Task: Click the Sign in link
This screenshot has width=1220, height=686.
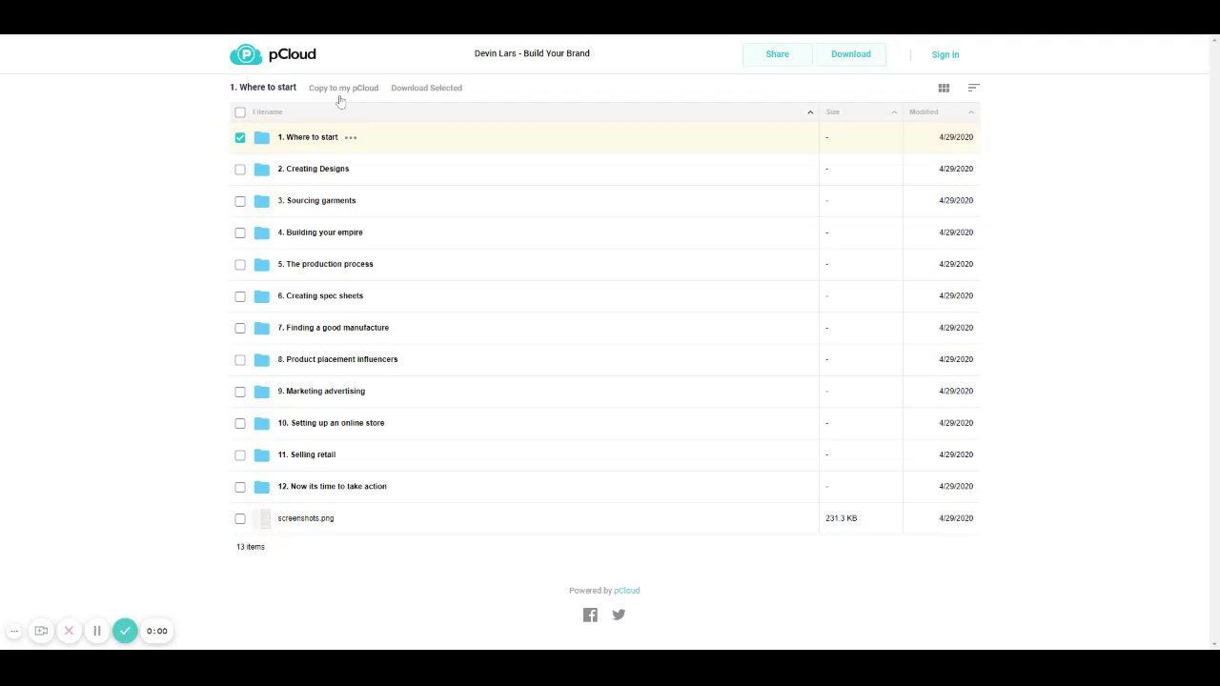Action: pyautogui.click(x=945, y=55)
